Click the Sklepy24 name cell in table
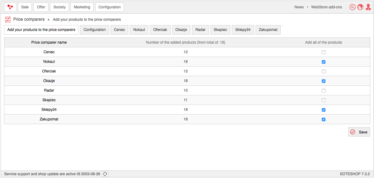Viewport: 374px width, 178px height. [49, 110]
